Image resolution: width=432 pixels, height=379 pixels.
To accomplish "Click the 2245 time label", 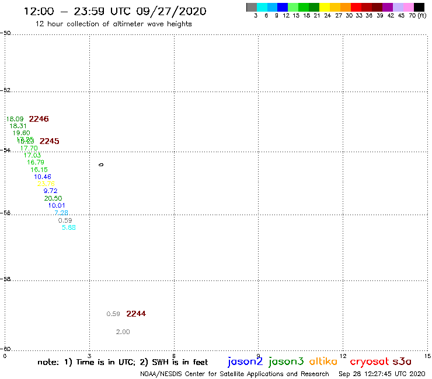I will (x=49, y=141).
